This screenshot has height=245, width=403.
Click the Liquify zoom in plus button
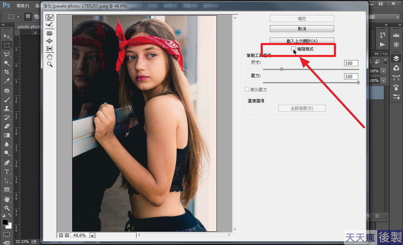(67, 235)
